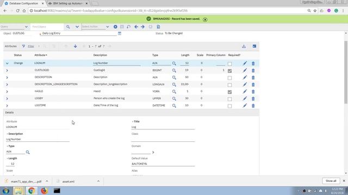Click the New Object plus icon
The width and height of the screenshot is (348, 195).
(x=115, y=27)
